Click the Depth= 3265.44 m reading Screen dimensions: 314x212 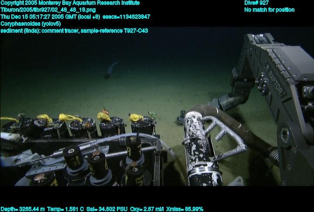(22, 209)
